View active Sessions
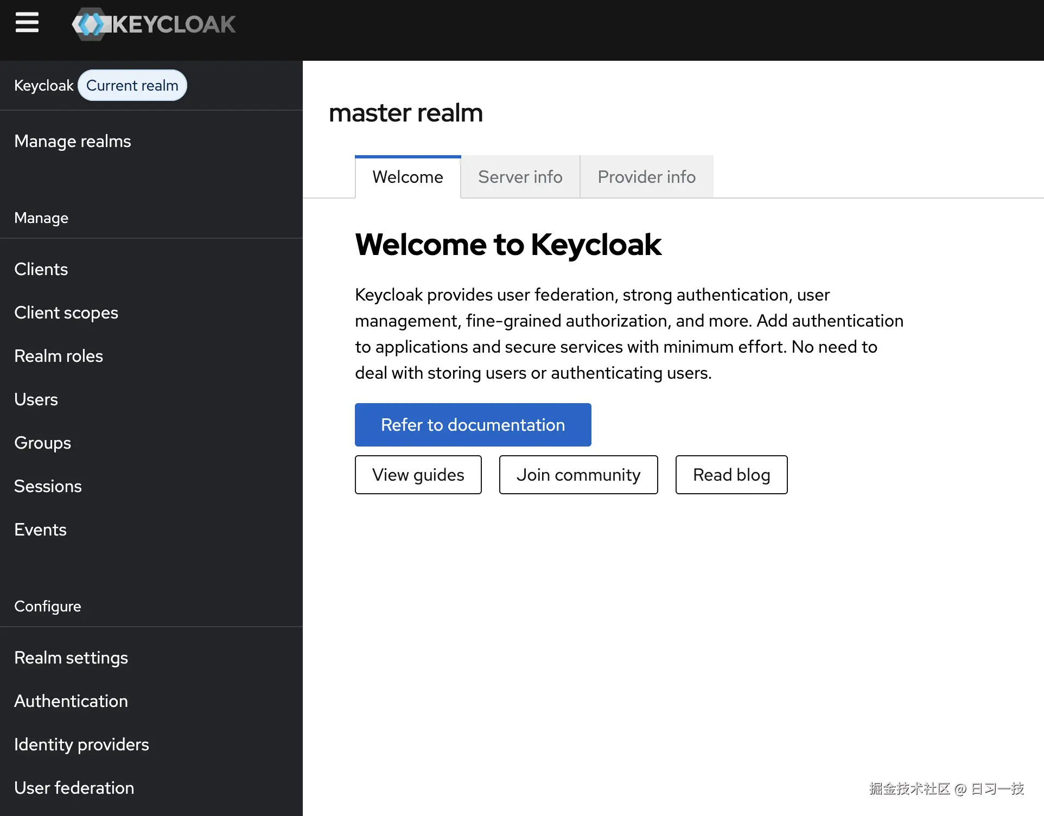Viewport: 1044px width, 816px height. (x=48, y=486)
